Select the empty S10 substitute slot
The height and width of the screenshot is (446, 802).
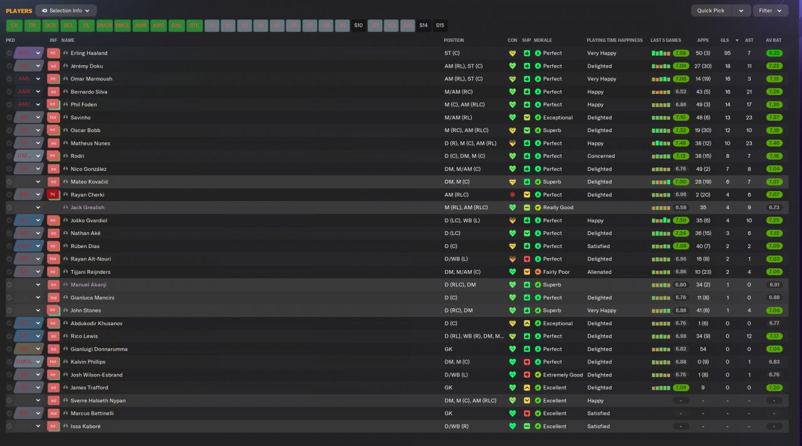(x=358, y=26)
